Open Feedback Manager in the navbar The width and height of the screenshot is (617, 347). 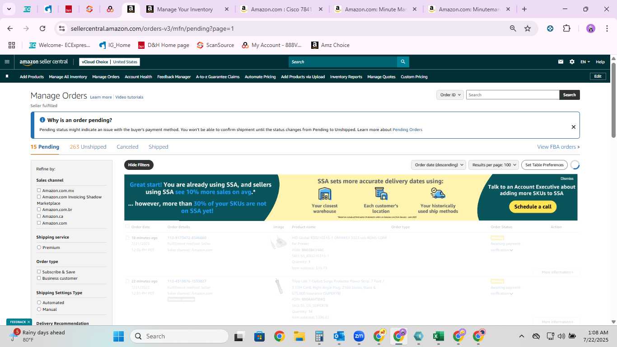pyautogui.click(x=174, y=77)
